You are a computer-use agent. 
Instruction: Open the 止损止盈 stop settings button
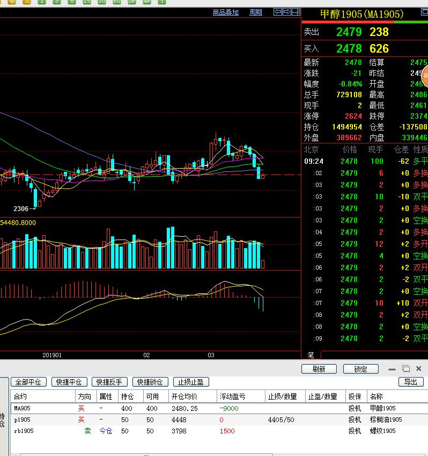(191, 382)
